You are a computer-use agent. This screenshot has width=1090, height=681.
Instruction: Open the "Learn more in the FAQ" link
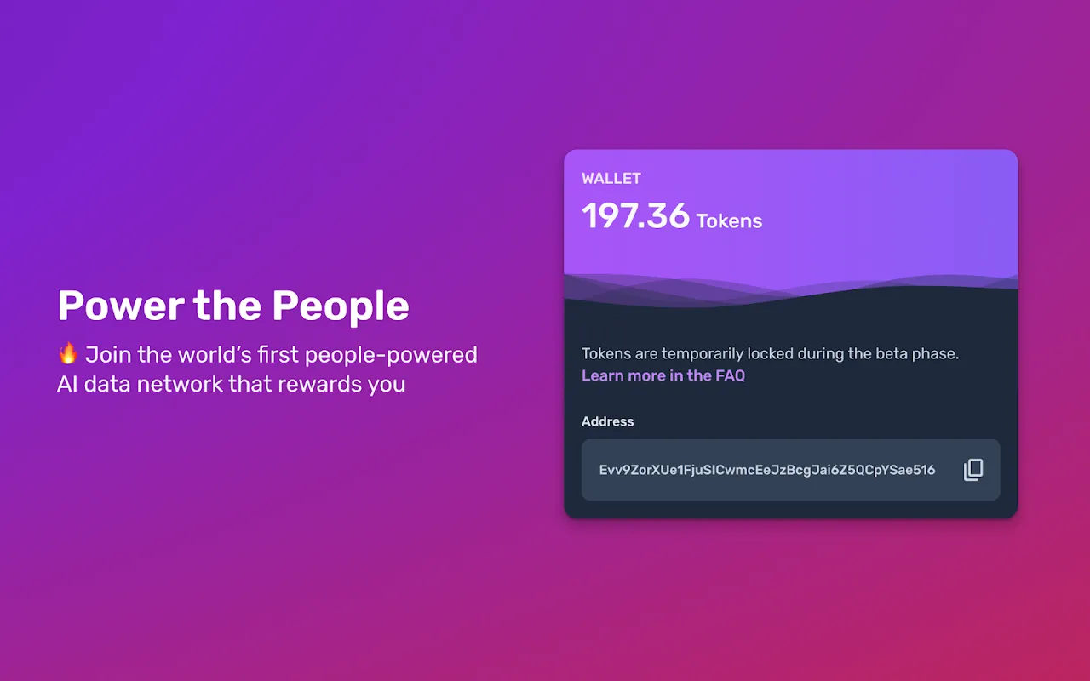click(663, 375)
